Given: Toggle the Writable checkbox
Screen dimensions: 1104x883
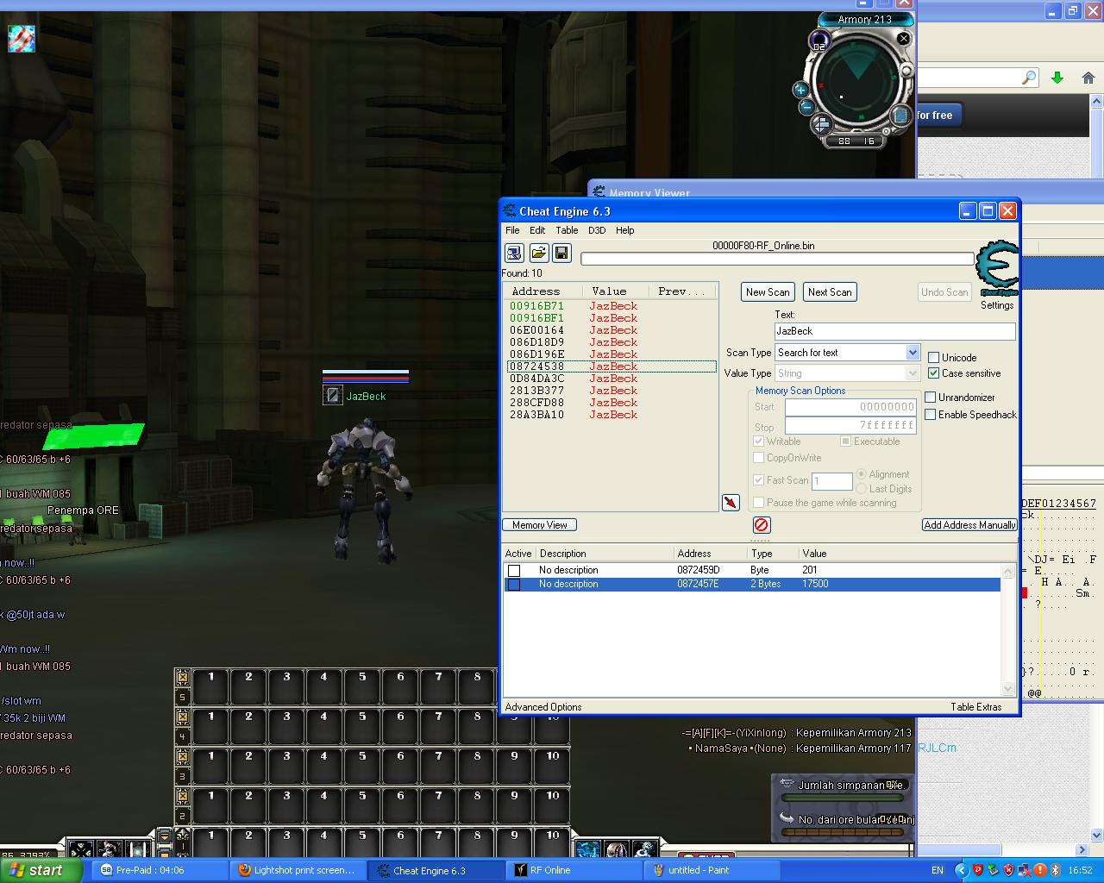Looking at the screenshot, I should (x=759, y=441).
